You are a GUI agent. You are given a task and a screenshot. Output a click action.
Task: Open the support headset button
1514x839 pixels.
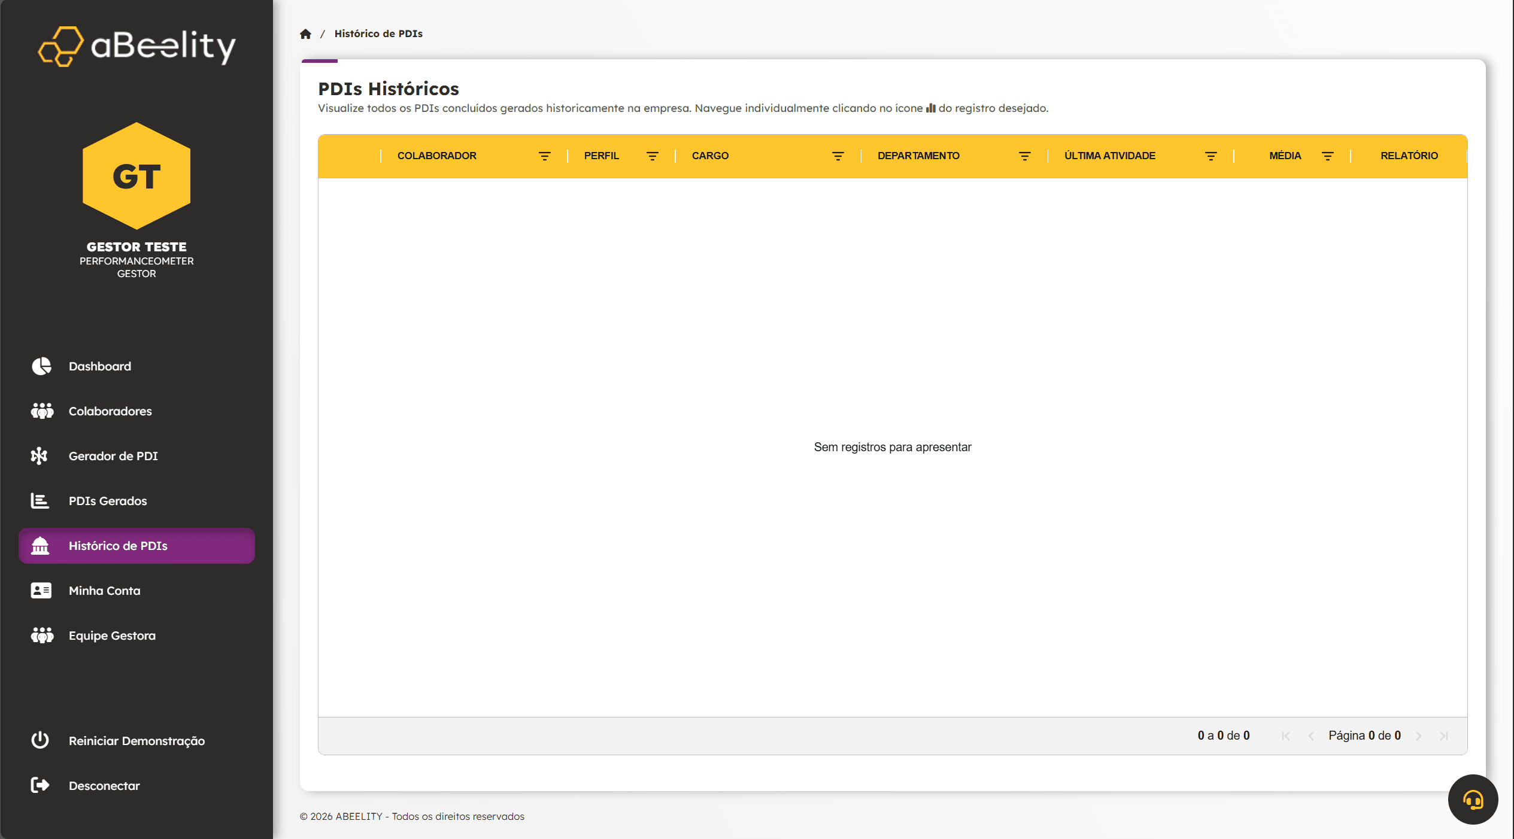coord(1473,799)
